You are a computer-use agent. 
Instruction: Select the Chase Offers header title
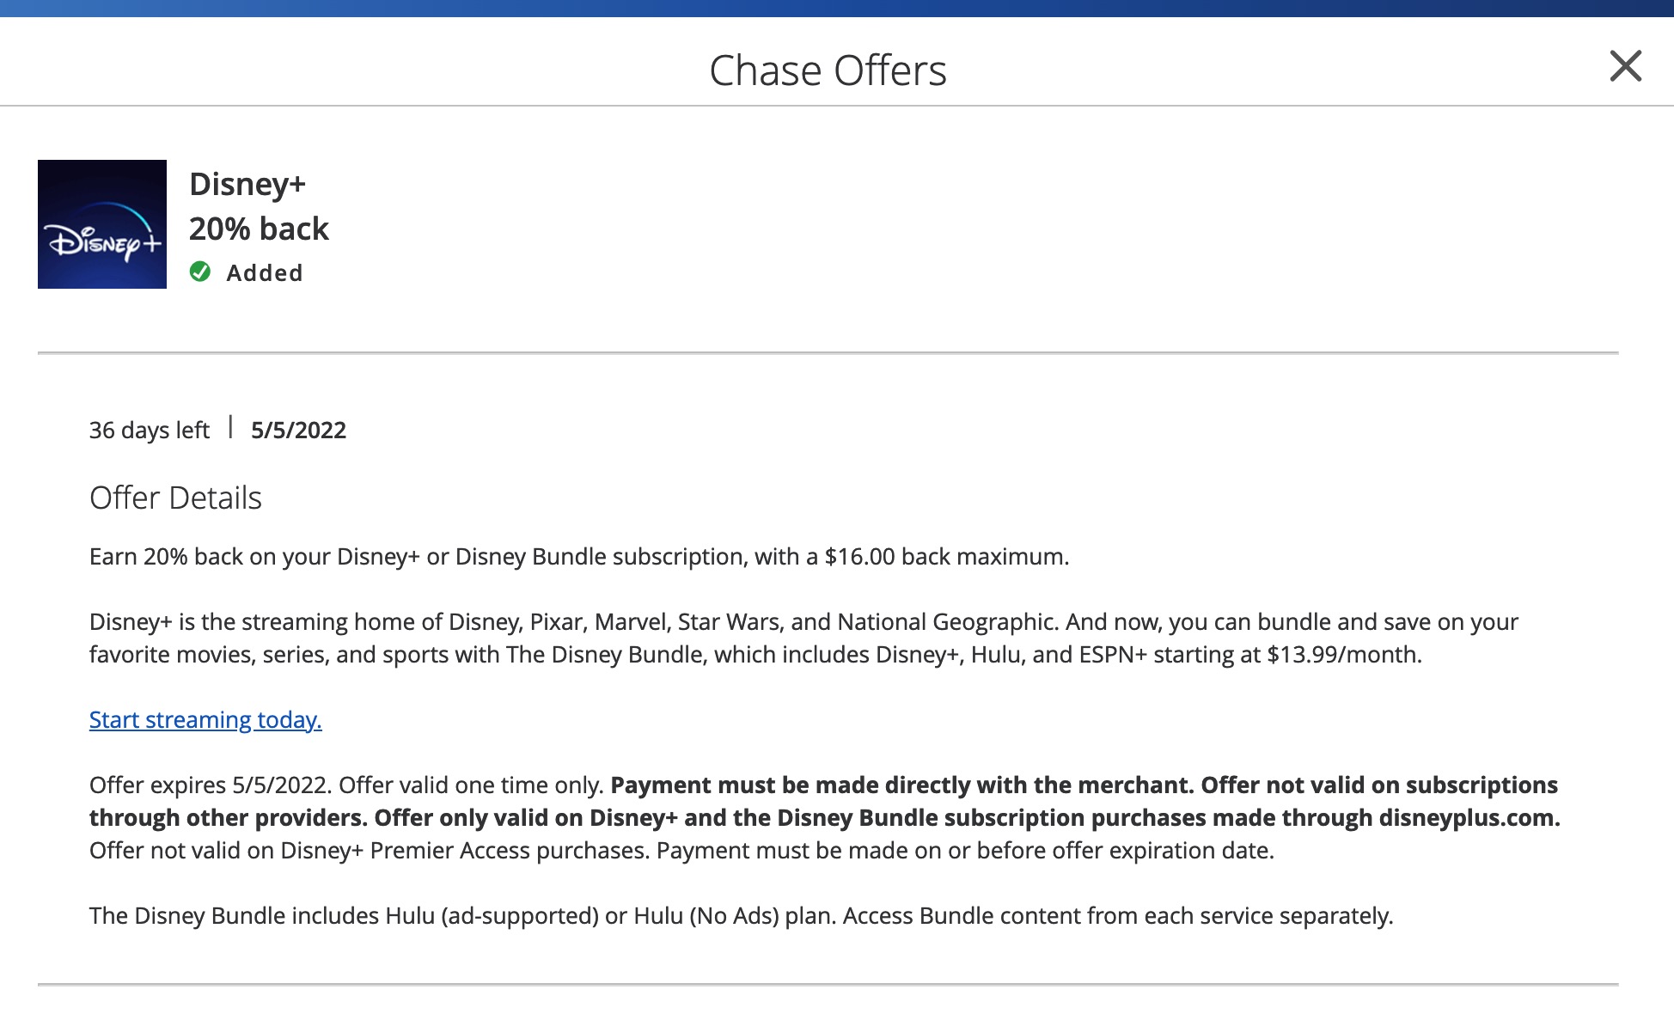click(828, 69)
